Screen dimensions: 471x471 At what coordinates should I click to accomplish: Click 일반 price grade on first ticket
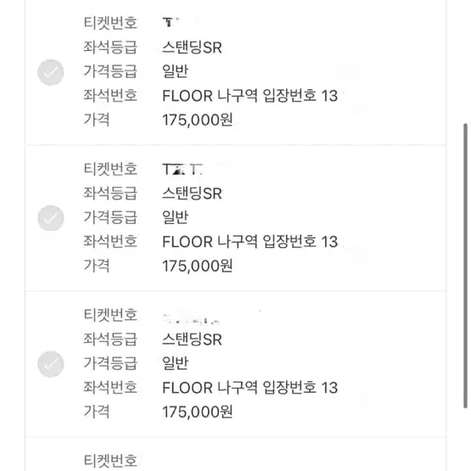coord(175,71)
